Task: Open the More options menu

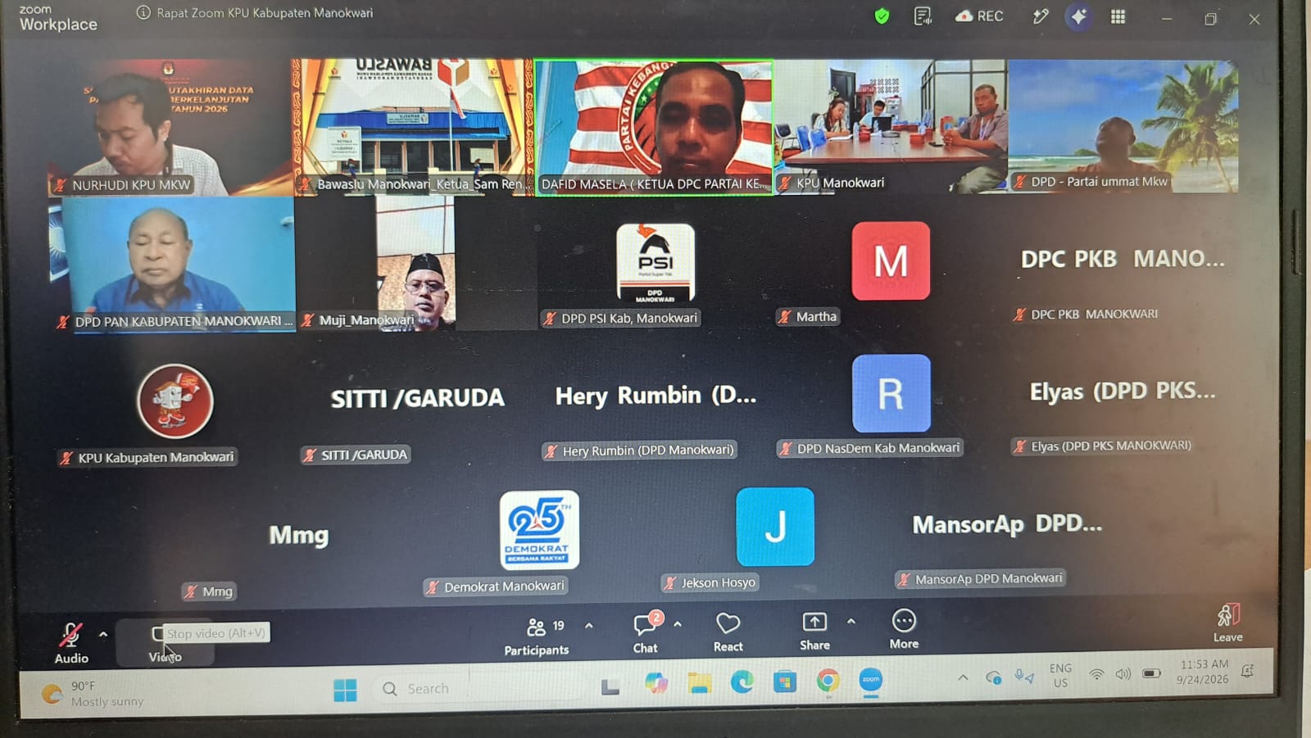Action: click(x=904, y=630)
